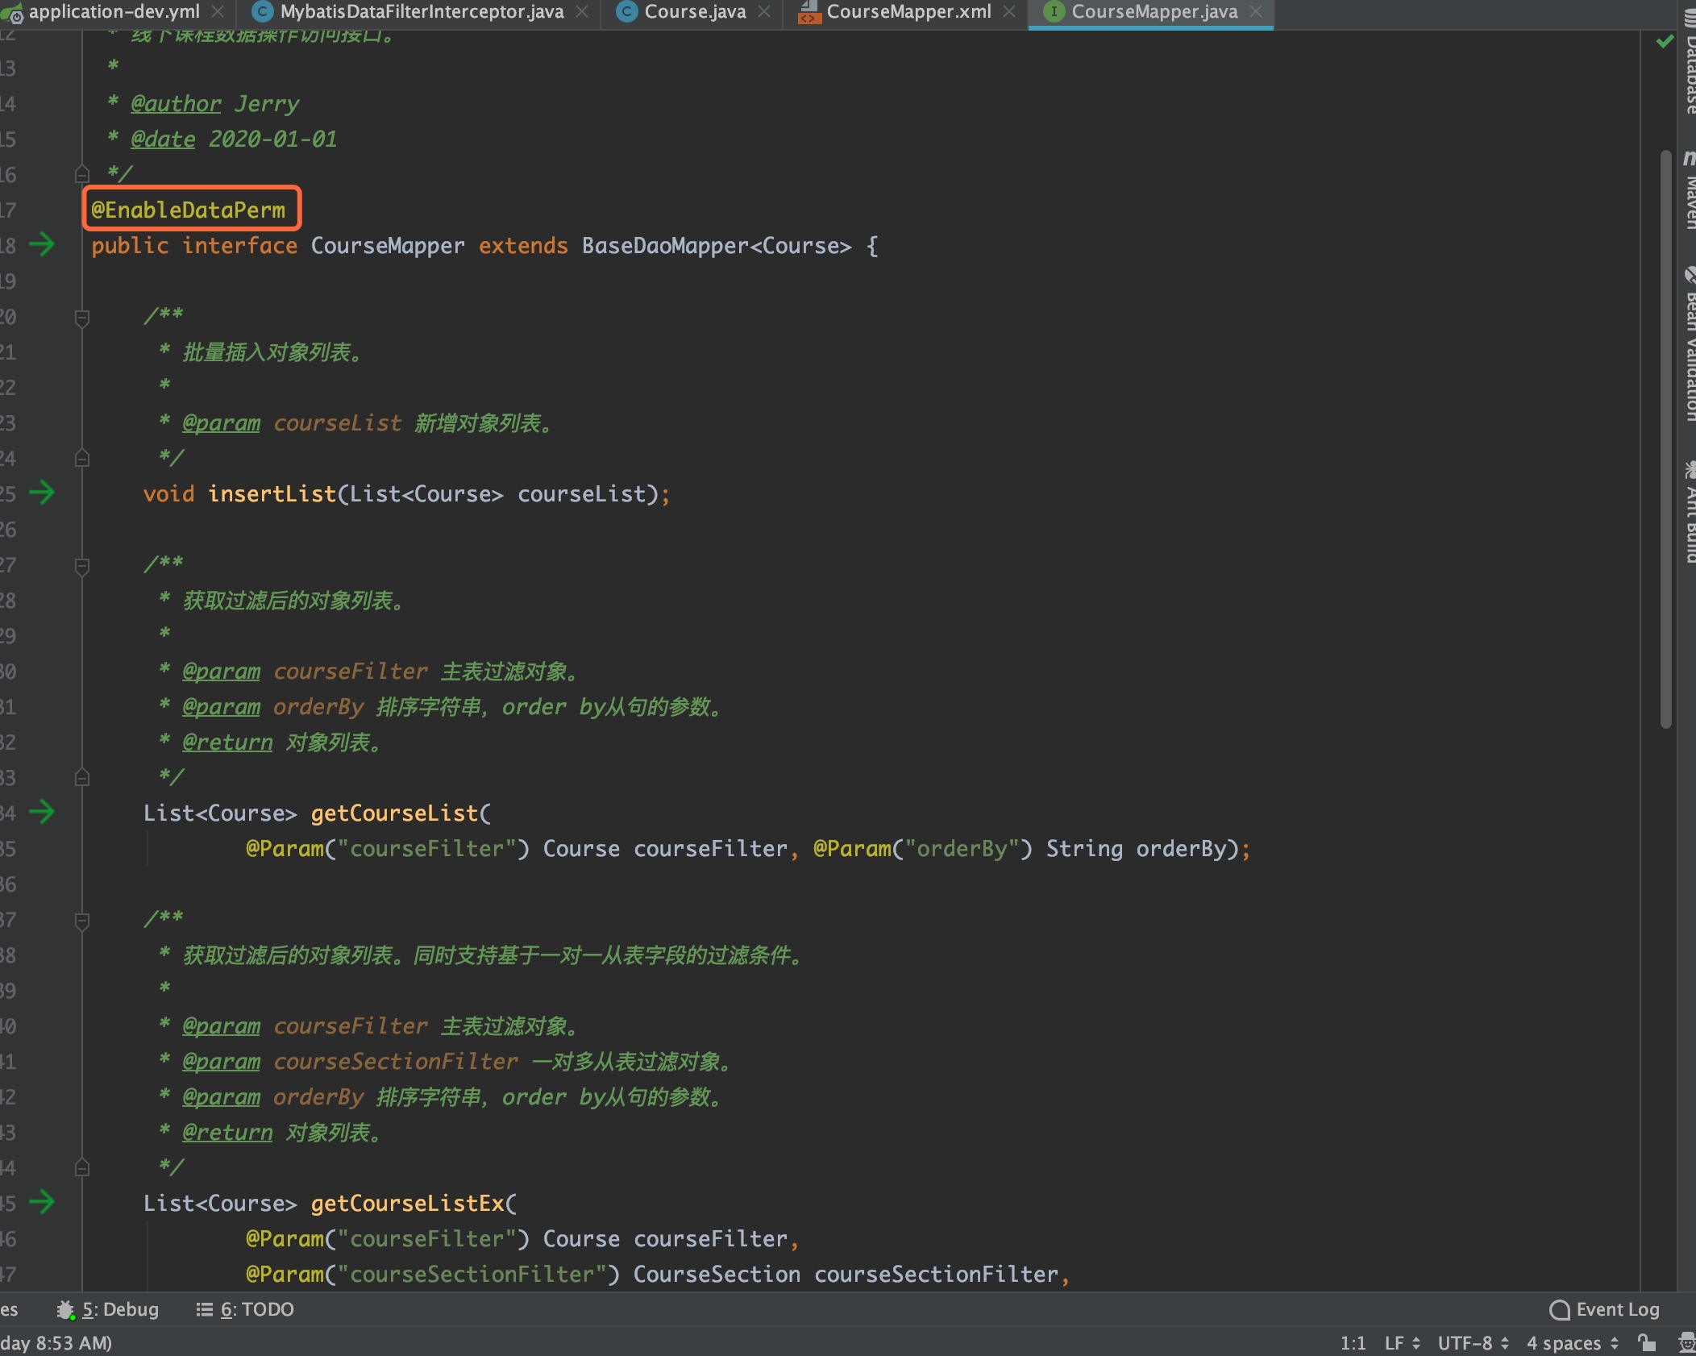Collapse the getCourseListEx Javadoc at line 37
The image size is (1696, 1356).
tap(81, 921)
